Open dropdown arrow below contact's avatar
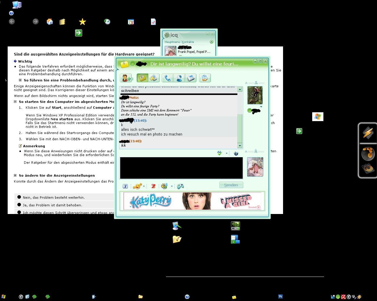Viewport: 377px width, 301px height. coord(261,107)
